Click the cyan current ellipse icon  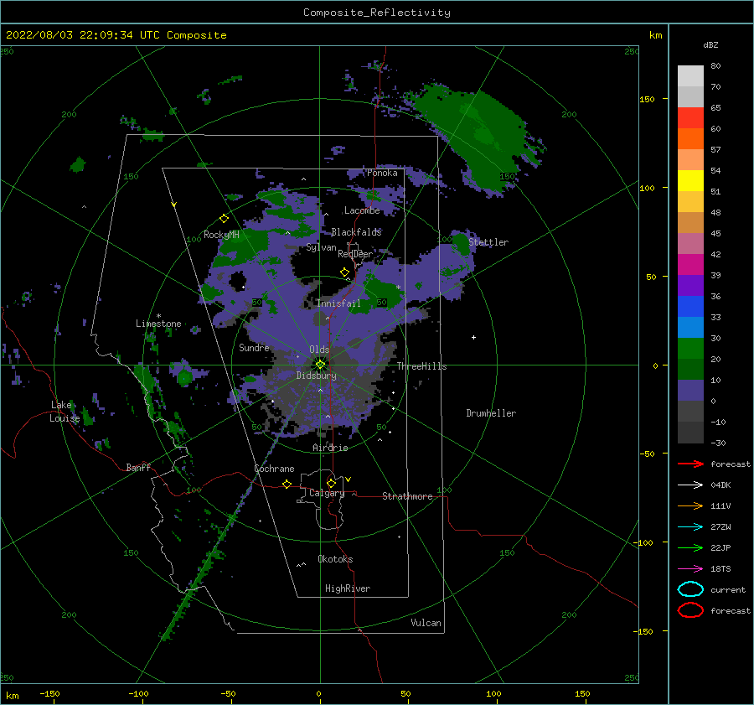tap(690, 589)
